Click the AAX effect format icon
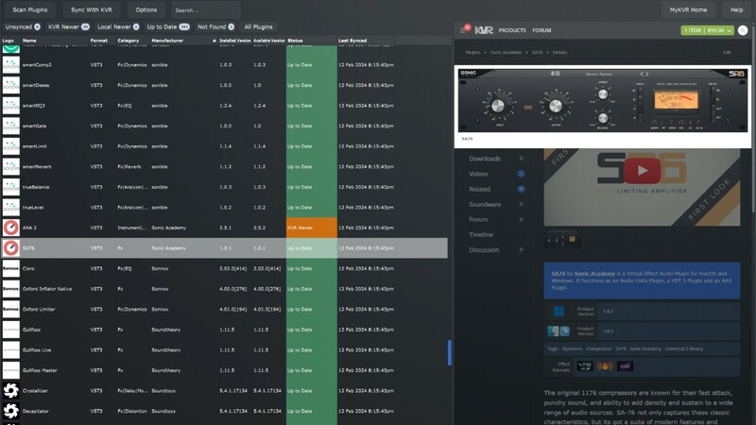Viewport: 756px width, 425px height. (625, 366)
